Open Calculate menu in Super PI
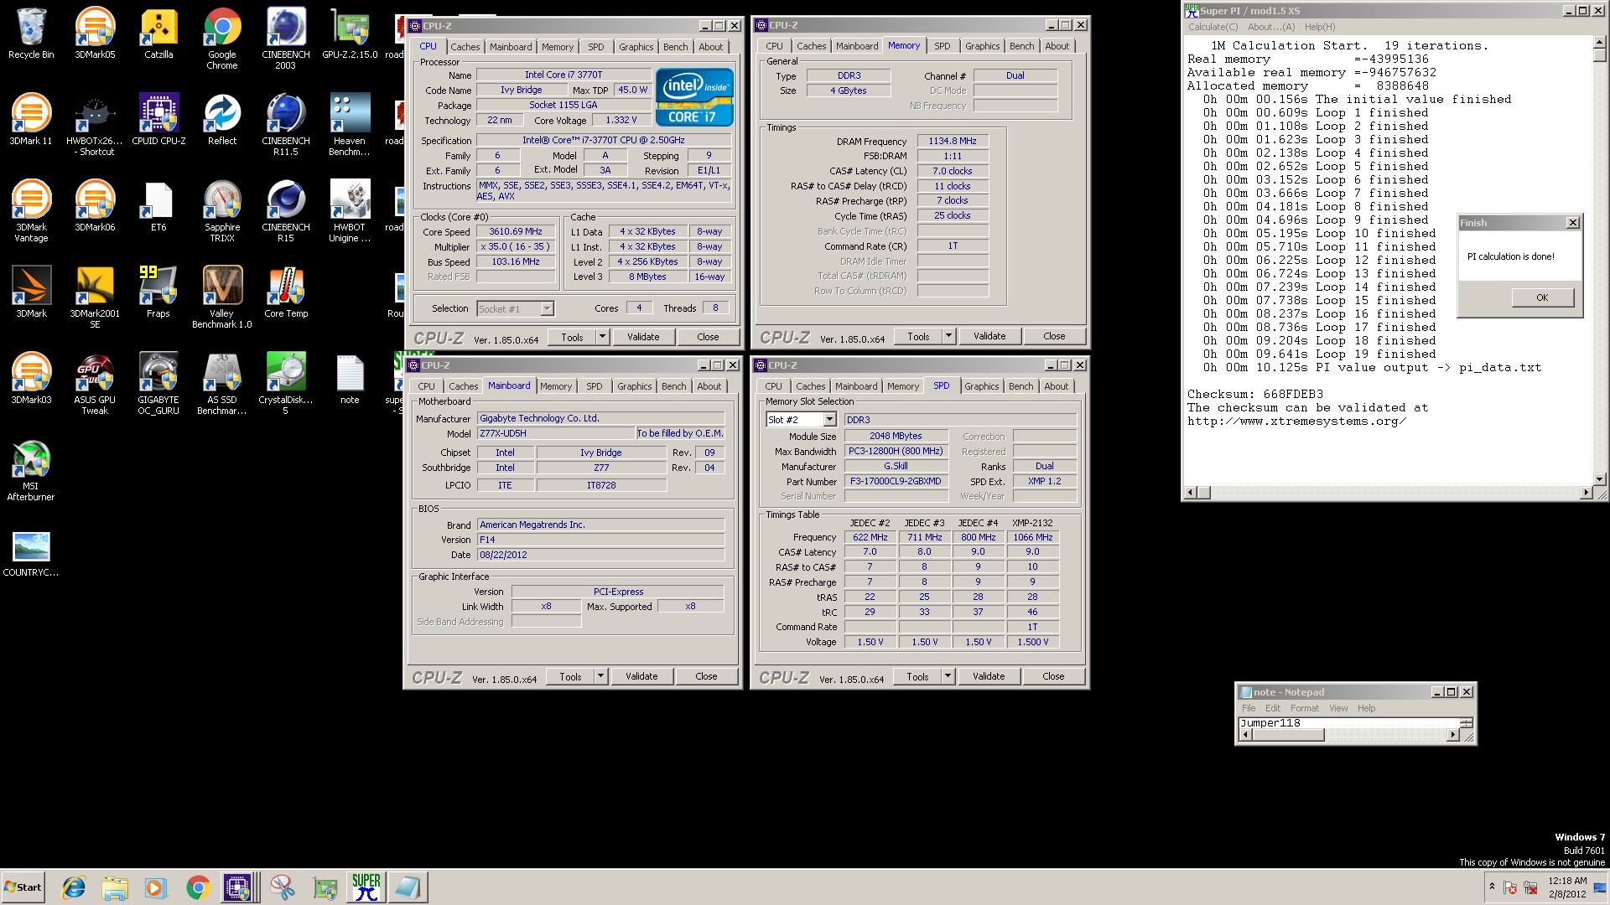The height and width of the screenshot is (905, 1610). click(x=1213, y=27)
